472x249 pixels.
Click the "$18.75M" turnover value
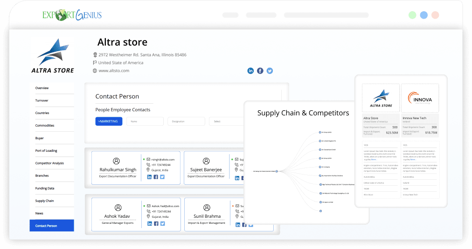[x=431, y=133]
